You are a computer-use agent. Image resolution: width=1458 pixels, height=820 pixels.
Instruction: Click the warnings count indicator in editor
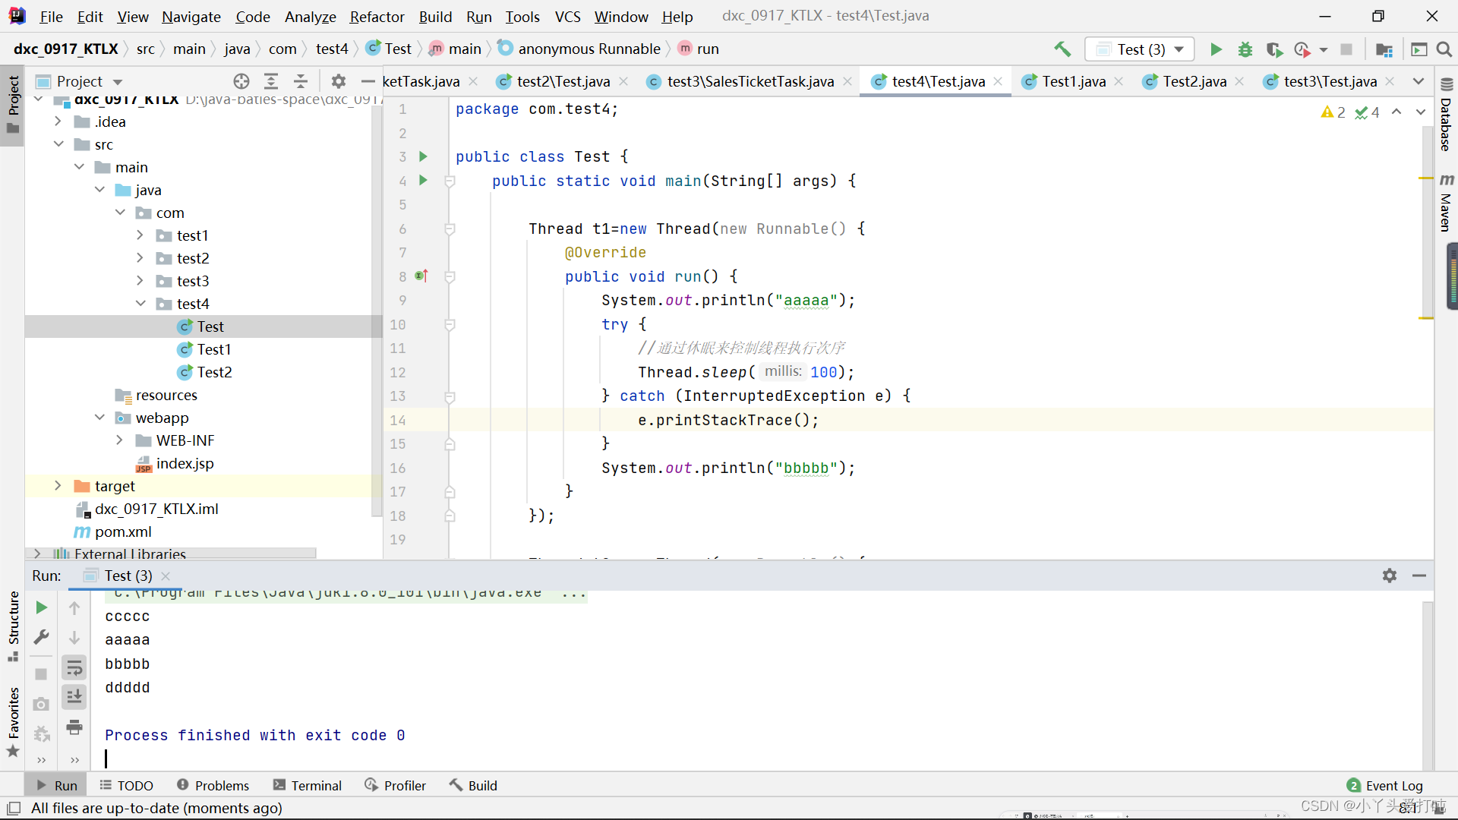pos(1333,112)
